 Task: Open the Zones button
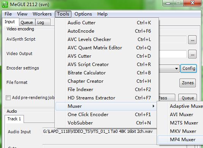tap(187, 83)
